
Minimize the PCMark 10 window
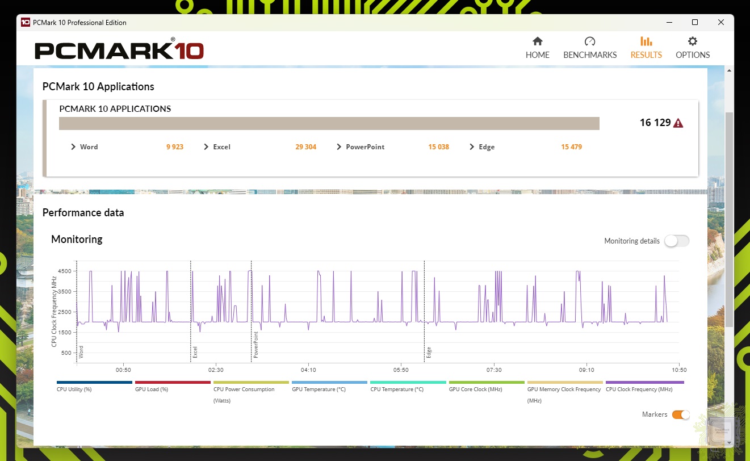tap(669, 22)
